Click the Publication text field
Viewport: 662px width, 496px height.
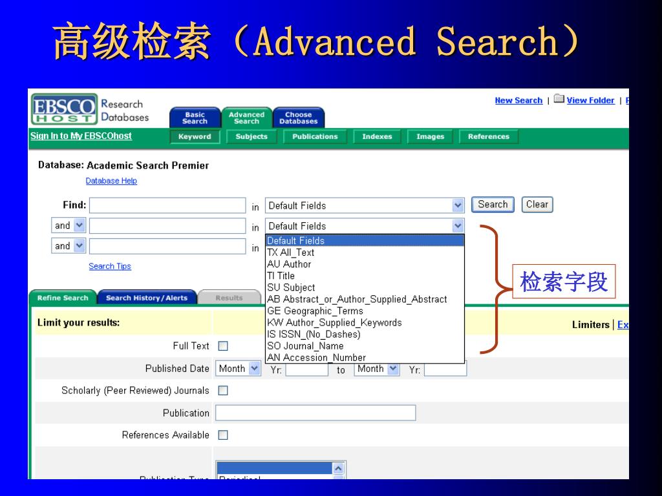(315, 413)
